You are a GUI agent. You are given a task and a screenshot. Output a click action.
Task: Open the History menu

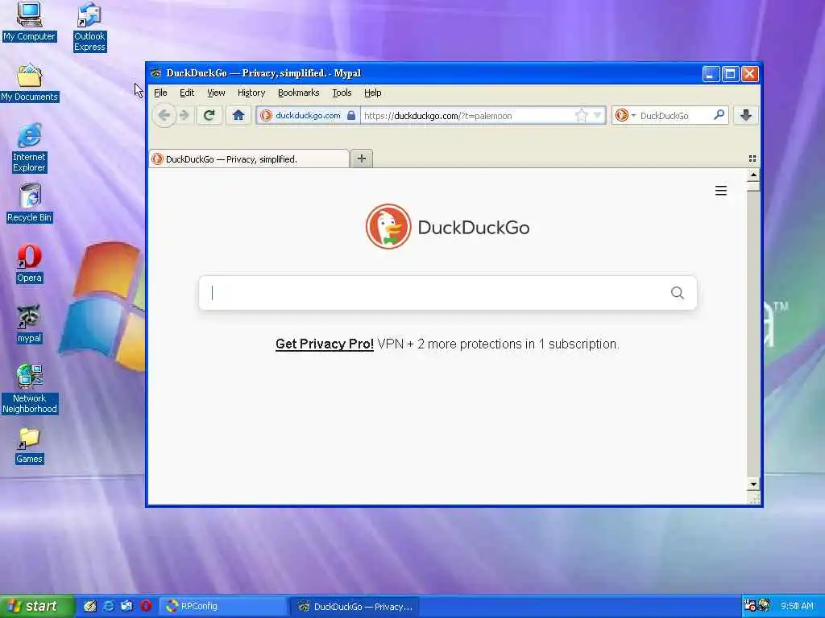251,93
